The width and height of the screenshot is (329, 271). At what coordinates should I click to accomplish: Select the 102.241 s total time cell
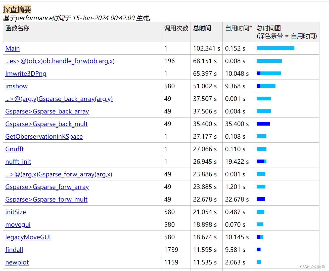207,48
